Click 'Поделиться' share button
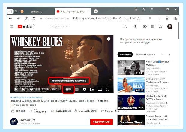Screen dimensions: 186x132 [x=61, y=111]
